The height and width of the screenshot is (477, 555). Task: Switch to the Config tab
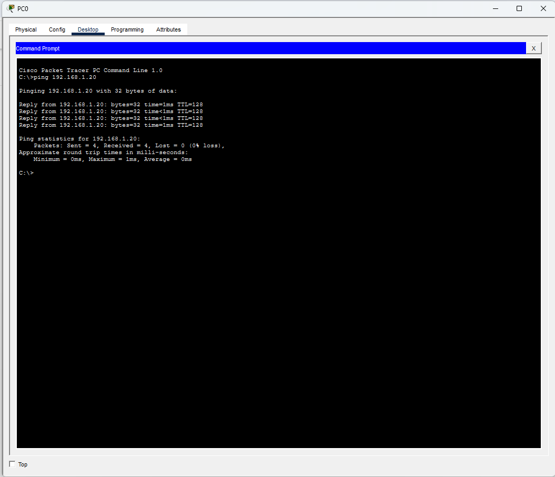pos(57,30)
